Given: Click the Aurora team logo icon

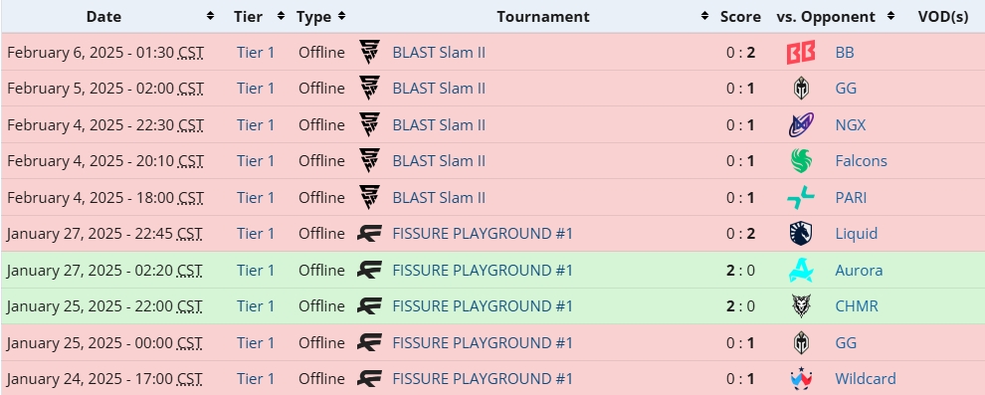Looking at the screenshot, I should [801, 270].
